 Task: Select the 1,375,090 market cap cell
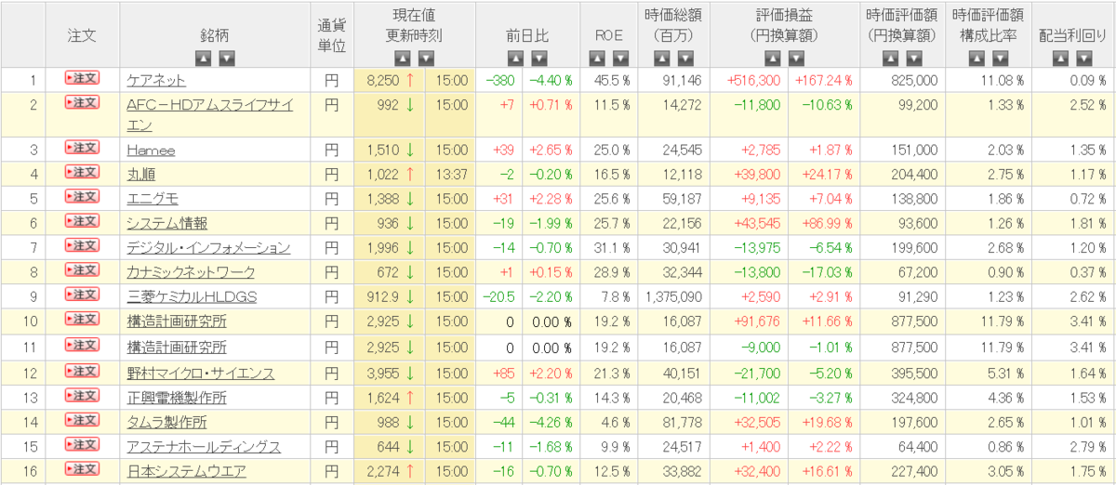click(673, 297)
